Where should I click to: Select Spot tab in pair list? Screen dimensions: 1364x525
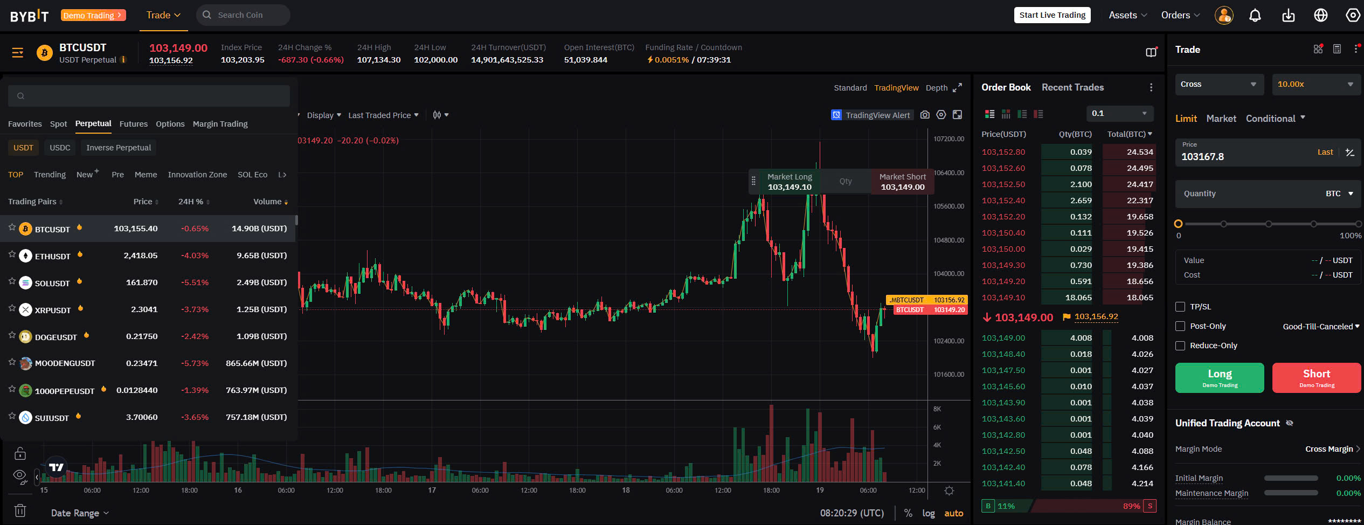pyautogui.click(x=58, y=124)
